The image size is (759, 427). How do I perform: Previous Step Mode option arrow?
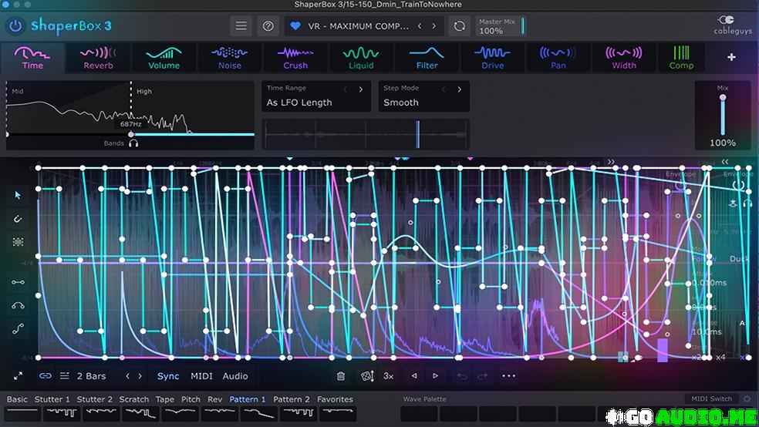pyautogui.click(x=444, y=89)
